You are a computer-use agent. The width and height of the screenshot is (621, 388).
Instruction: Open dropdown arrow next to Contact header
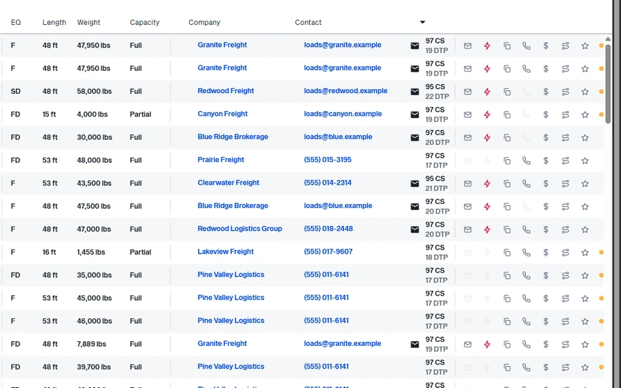(422, 22)
